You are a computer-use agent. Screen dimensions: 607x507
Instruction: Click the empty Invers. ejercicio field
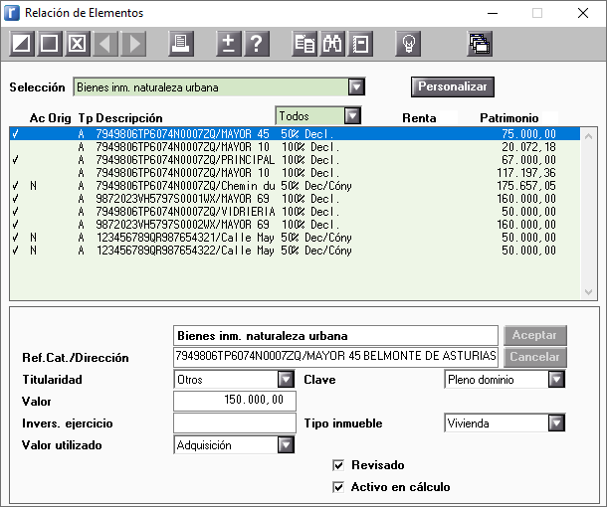tap(235, 422)
